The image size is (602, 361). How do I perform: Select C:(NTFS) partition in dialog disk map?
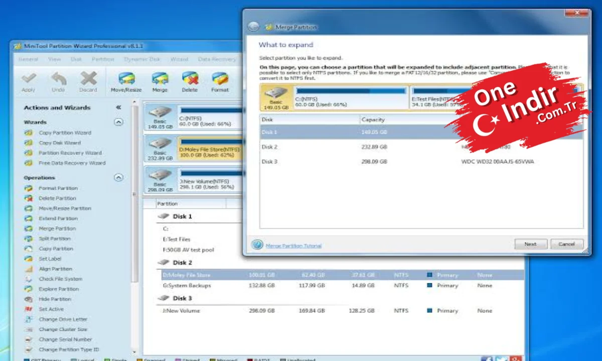[351, 97]
